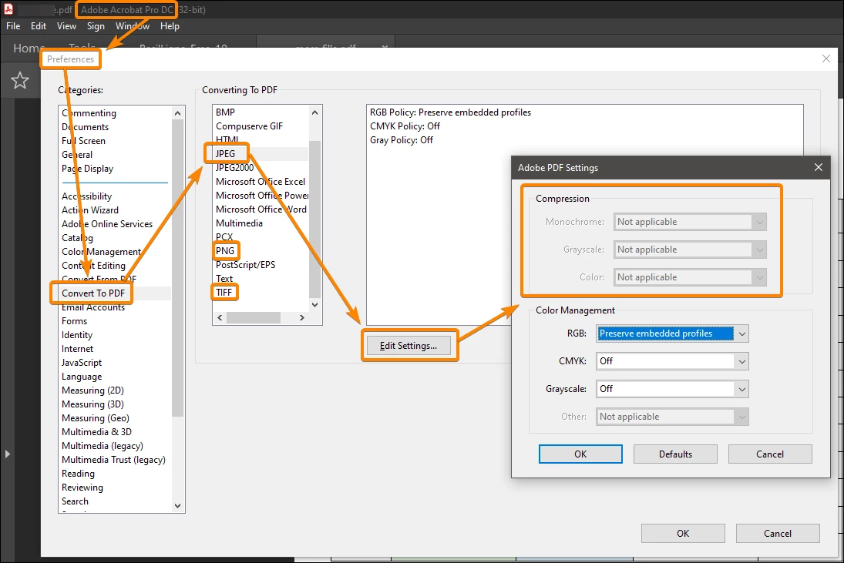Screen dimensions: 844x563
Task: Select Commenting category
Action: [x=89, y=113]
